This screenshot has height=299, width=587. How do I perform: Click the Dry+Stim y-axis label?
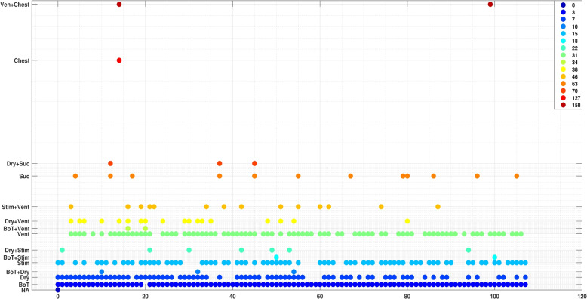point(17,250)
